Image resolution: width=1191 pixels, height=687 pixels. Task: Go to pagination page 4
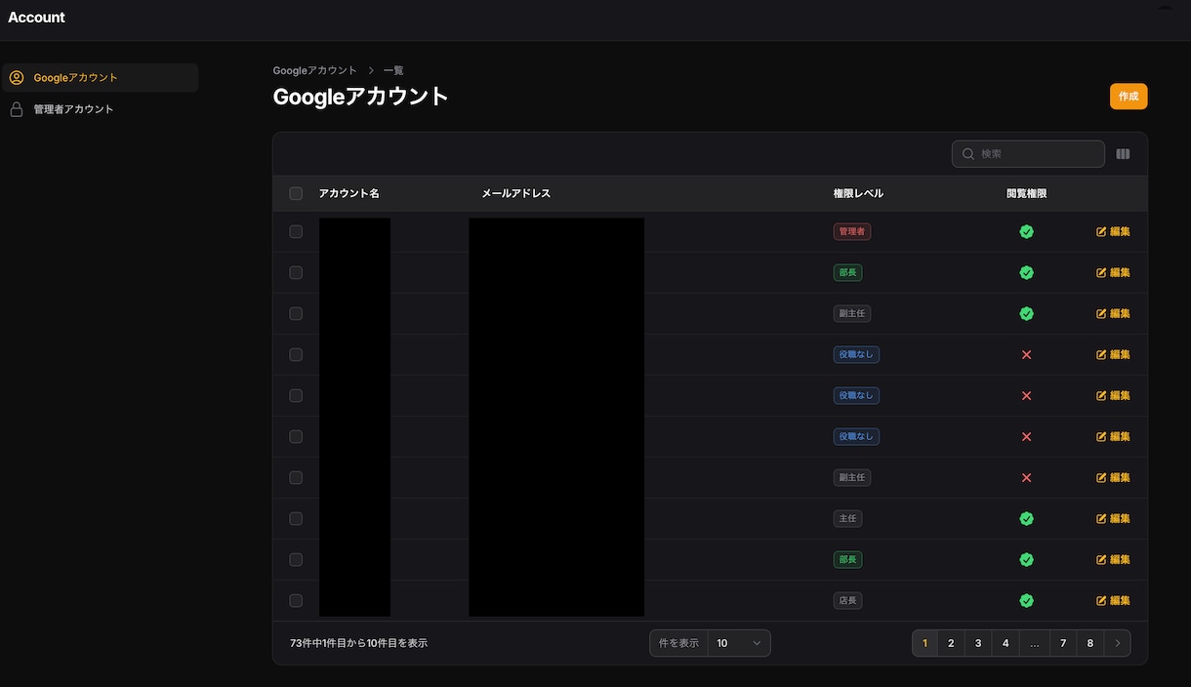[1006, 643]
